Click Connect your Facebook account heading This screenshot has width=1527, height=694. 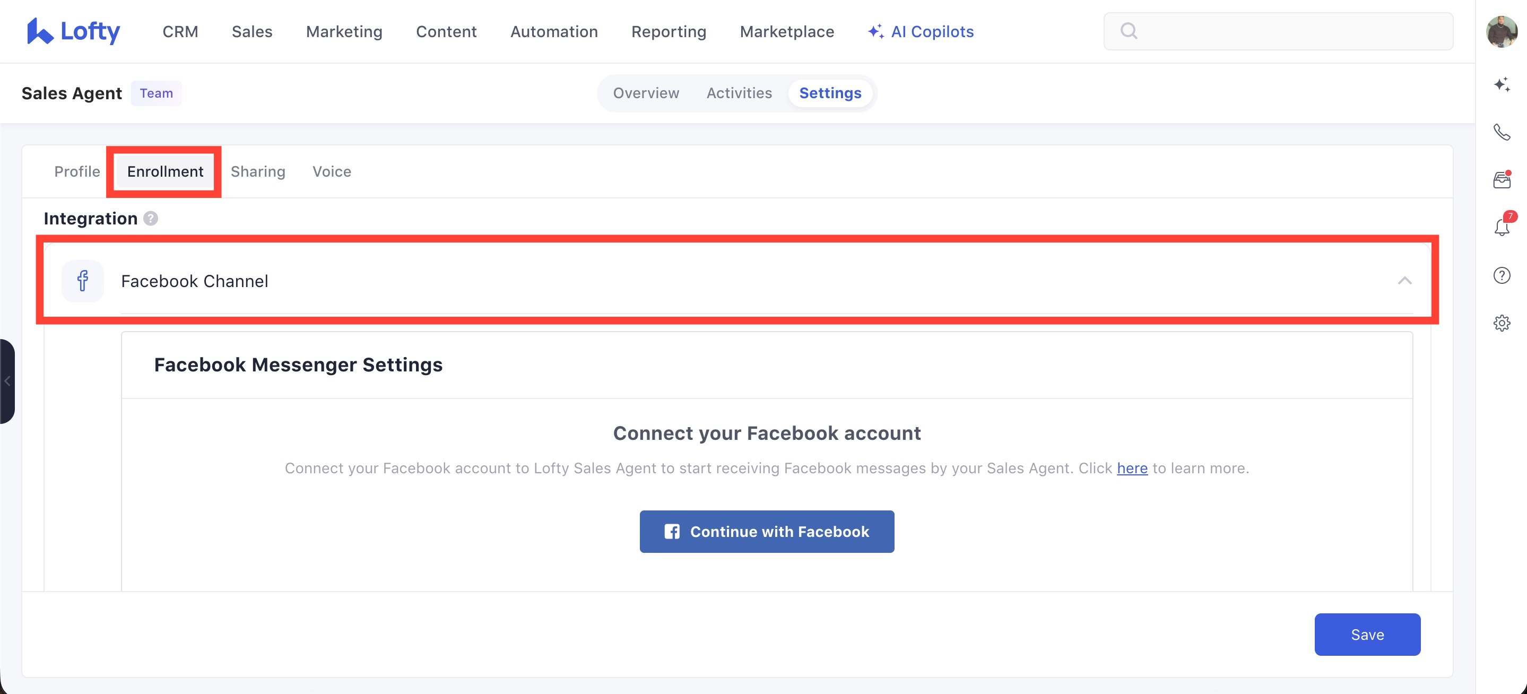coord(767,433)
